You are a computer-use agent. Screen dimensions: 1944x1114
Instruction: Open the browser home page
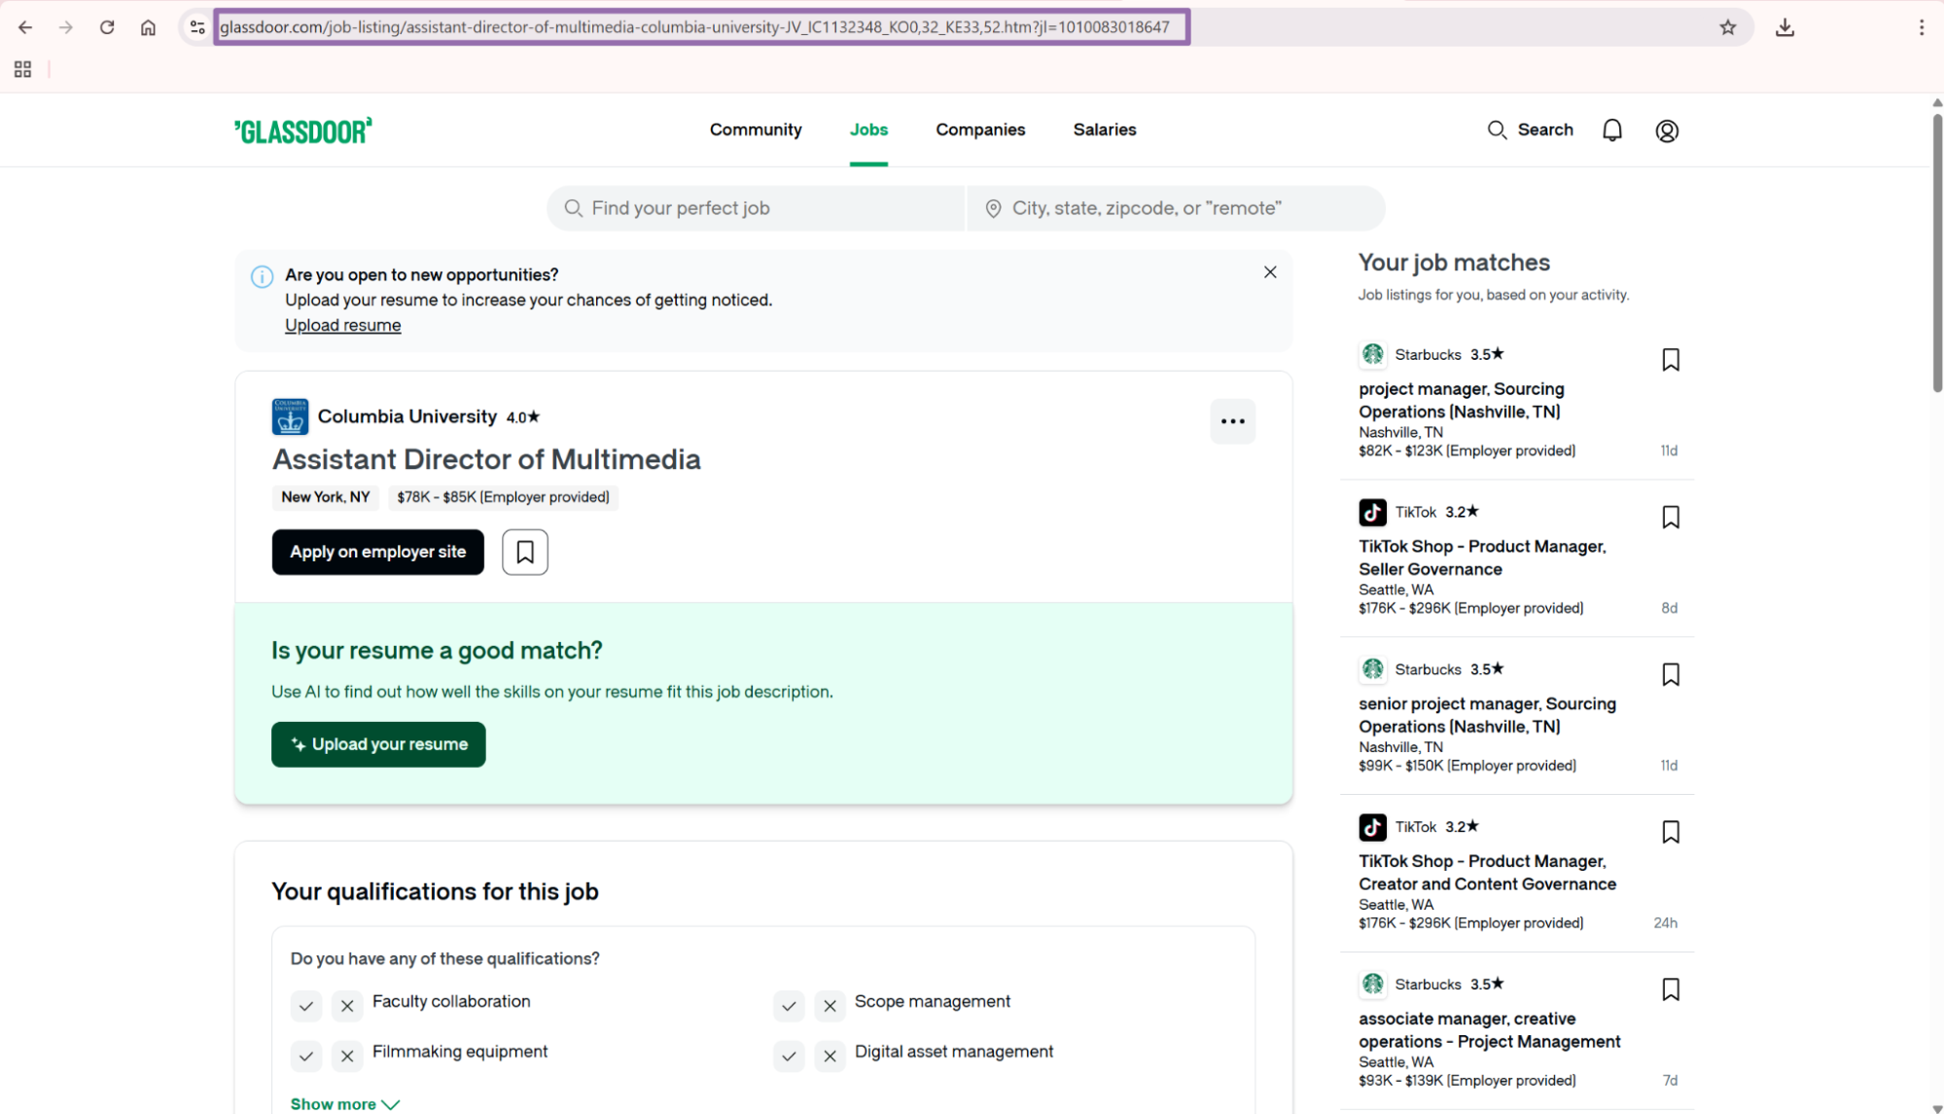pos(148,27)
